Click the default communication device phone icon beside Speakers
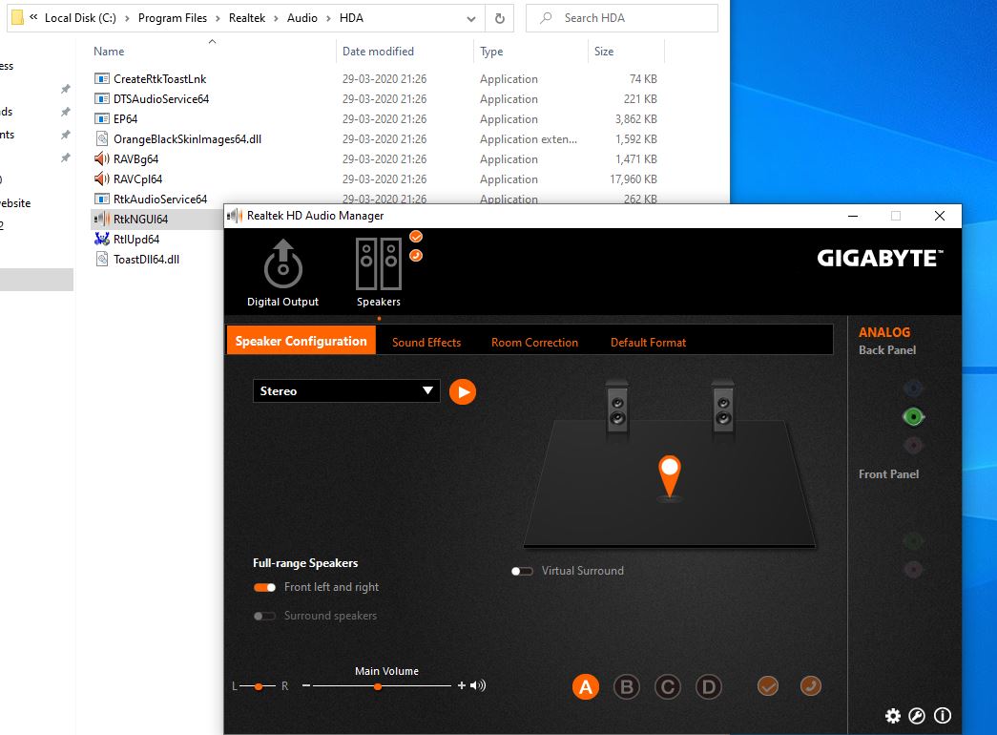Viewport: 997px width, 735px height. pyautogui.click(x=416, y=256)
